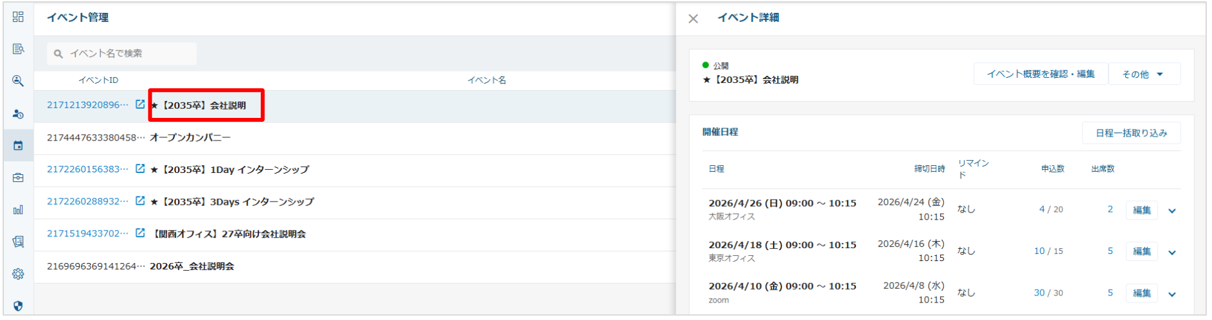The image size is (1212, 320).
Task: Click the shield security icon in sidebar
Action: tap(18, 306)
